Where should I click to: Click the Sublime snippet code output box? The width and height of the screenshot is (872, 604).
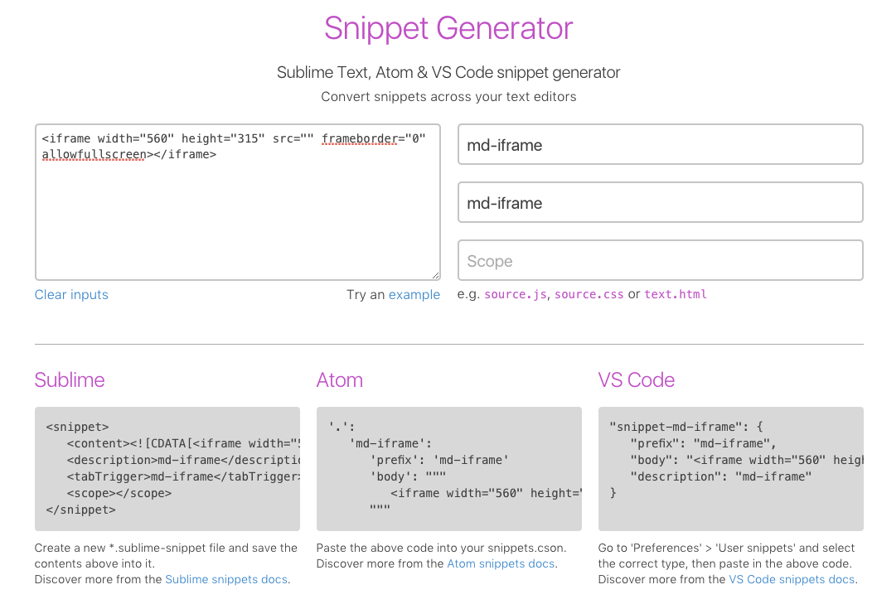[x=167, y=468]
